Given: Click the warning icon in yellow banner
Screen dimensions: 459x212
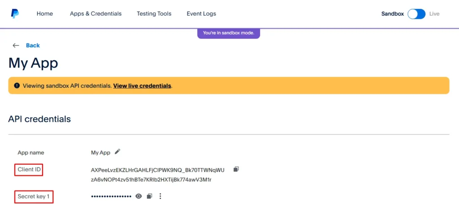Looking at the screenshot, I should [x=17, y=85].
